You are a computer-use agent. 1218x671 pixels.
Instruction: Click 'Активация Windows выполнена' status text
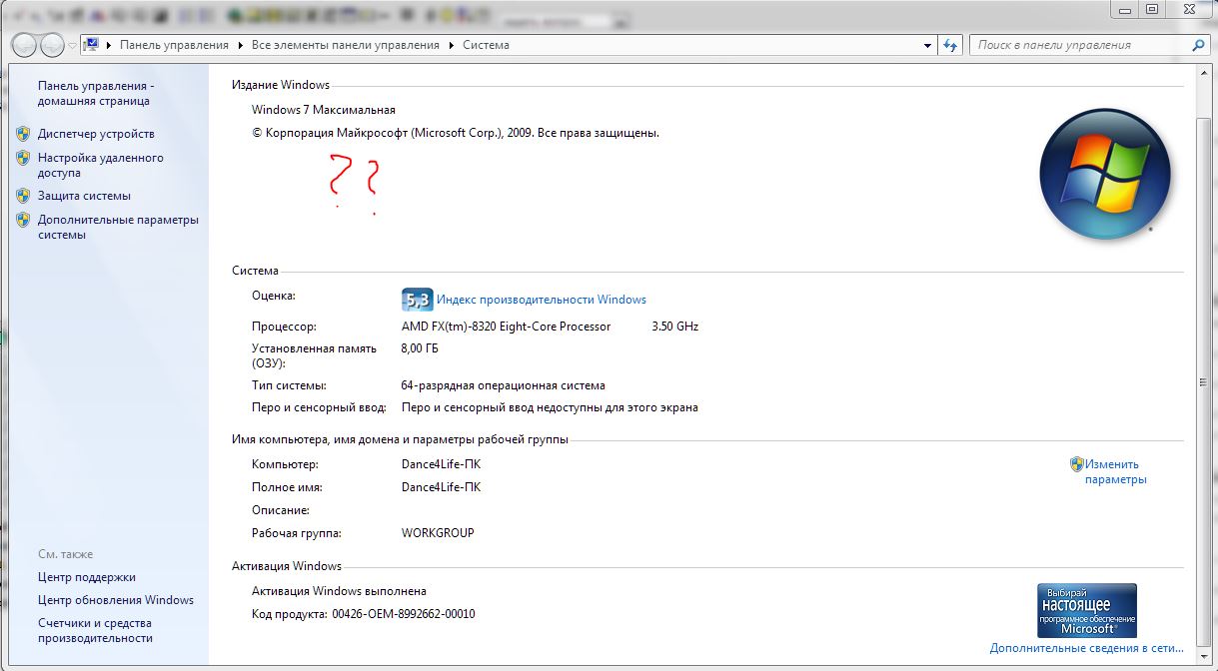[x=339, y=591]
